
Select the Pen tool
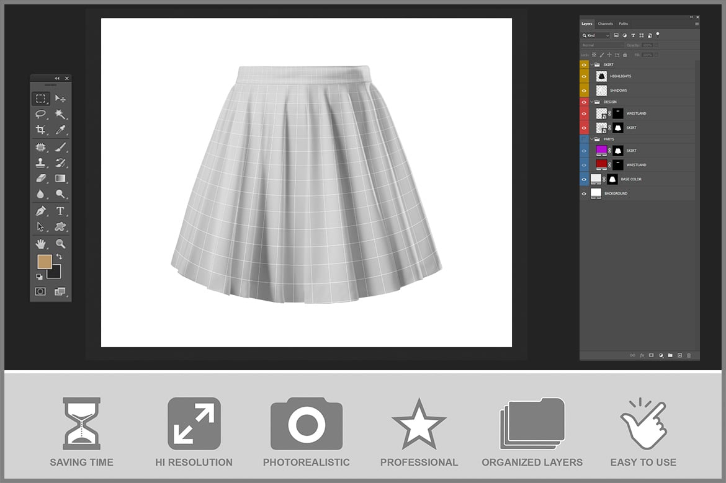(x=41, y=211)
